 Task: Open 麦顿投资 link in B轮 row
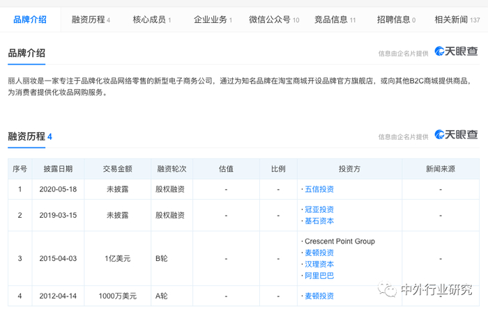(x=319, y=253)
